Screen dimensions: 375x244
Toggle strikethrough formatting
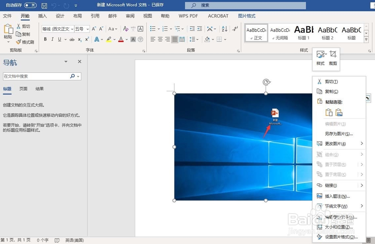(x=72, y=39)
